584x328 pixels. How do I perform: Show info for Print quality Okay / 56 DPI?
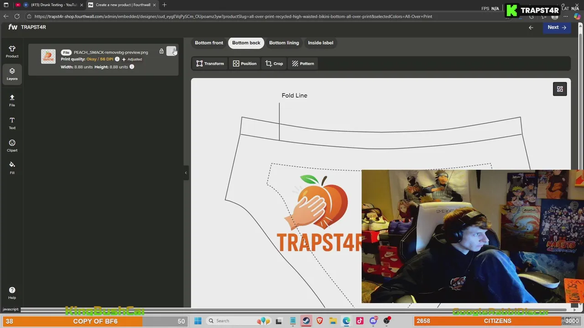click(x=117, y=59)
